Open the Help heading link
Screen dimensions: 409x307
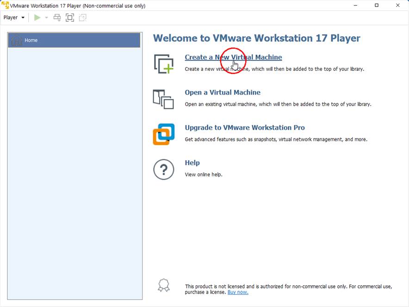pyautogui.click(x=192, y=163)
